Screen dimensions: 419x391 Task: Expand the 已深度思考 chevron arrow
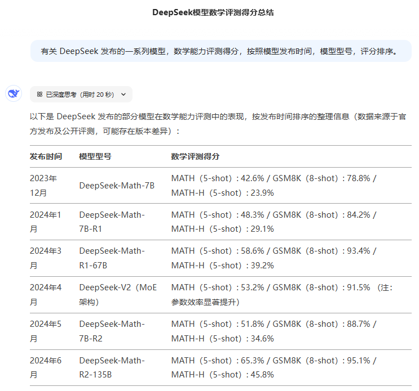[x=123, y=95]
